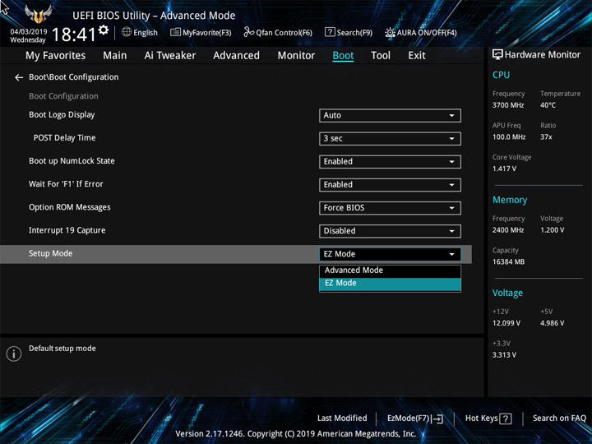The height and width of the screenshot is (444, 592).
Task: Select the Boot Logo Display label
Action: (x=62, y=115)
